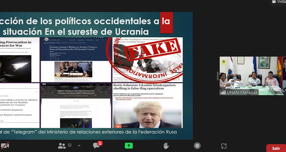The image size is (286, 152).
Task: Click the Provocation in Pretext for War headline
Action: pos(16,44)
